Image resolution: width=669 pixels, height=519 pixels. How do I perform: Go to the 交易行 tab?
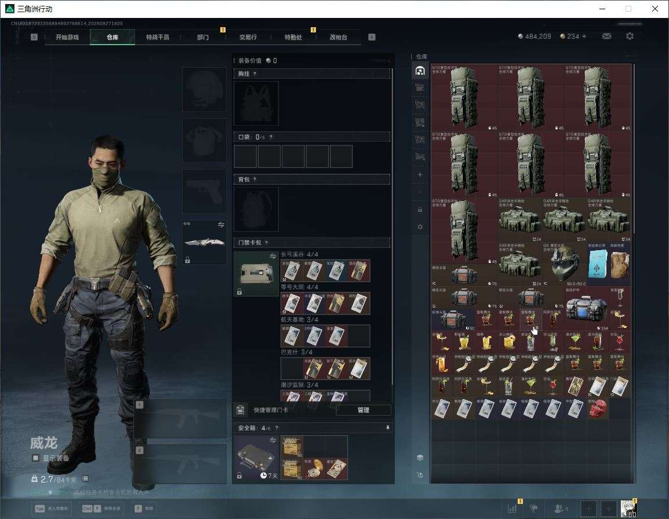pyautogui.click(x=248, y=37)
